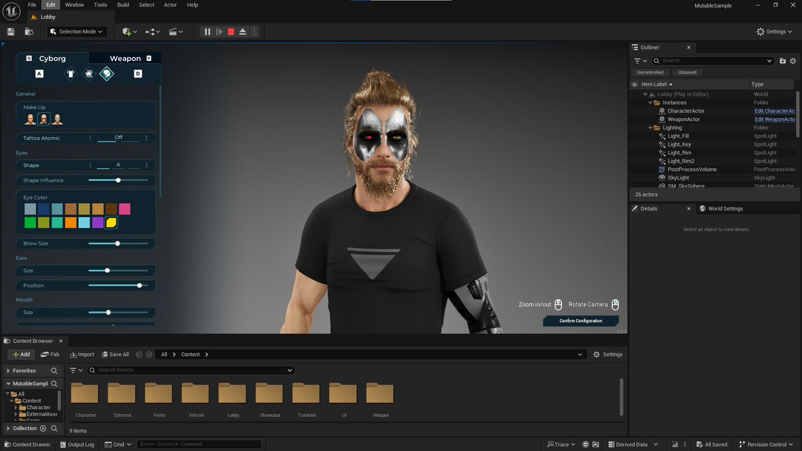Open the Cinematics clapperboard dropdown
Viewport: 802px width, 451px height.
(176, 31)
